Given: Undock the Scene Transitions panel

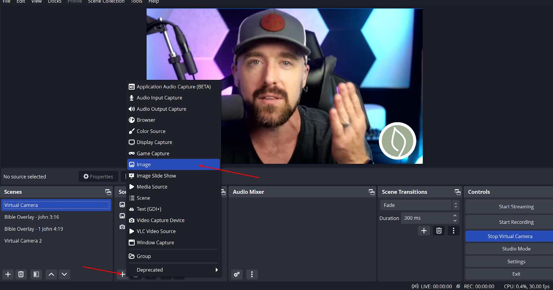Looking at the screenshot, I should tap(458, 192).
